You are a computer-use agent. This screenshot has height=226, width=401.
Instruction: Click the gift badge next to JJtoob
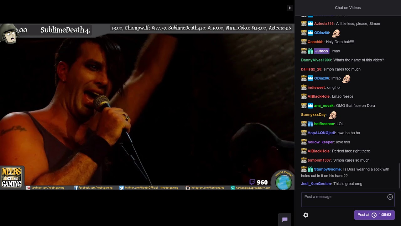tap(310, 51)
